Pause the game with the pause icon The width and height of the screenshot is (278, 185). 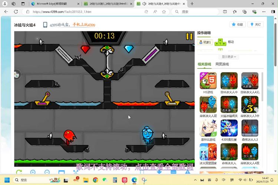(189, 36)
